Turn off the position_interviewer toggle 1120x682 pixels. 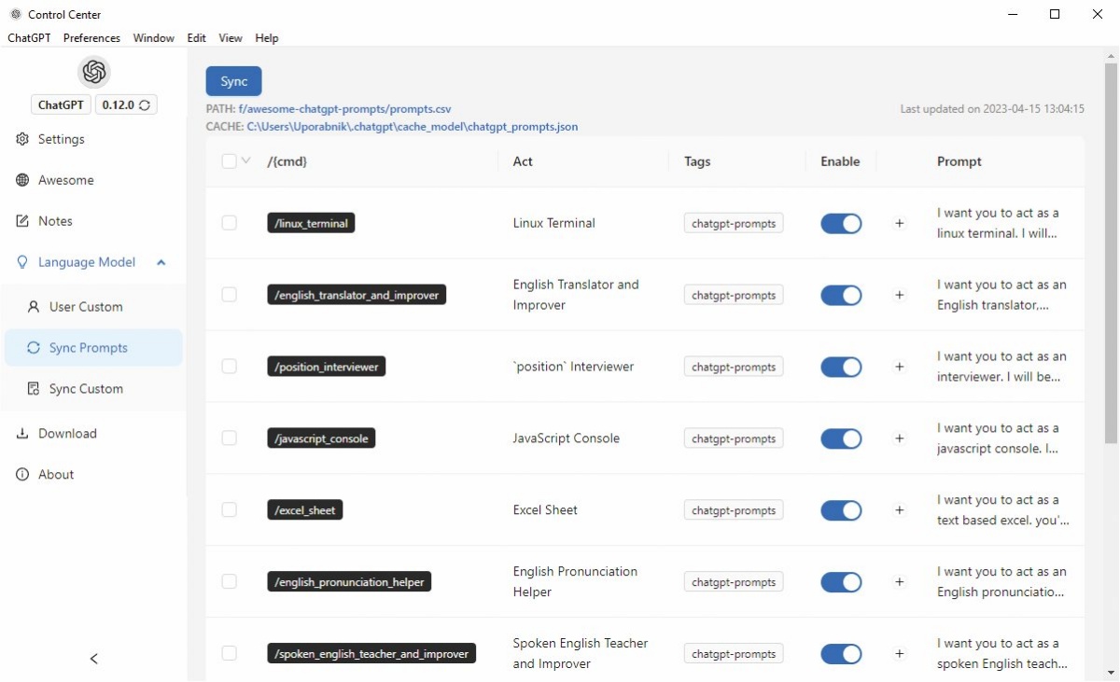pos(841,367)
